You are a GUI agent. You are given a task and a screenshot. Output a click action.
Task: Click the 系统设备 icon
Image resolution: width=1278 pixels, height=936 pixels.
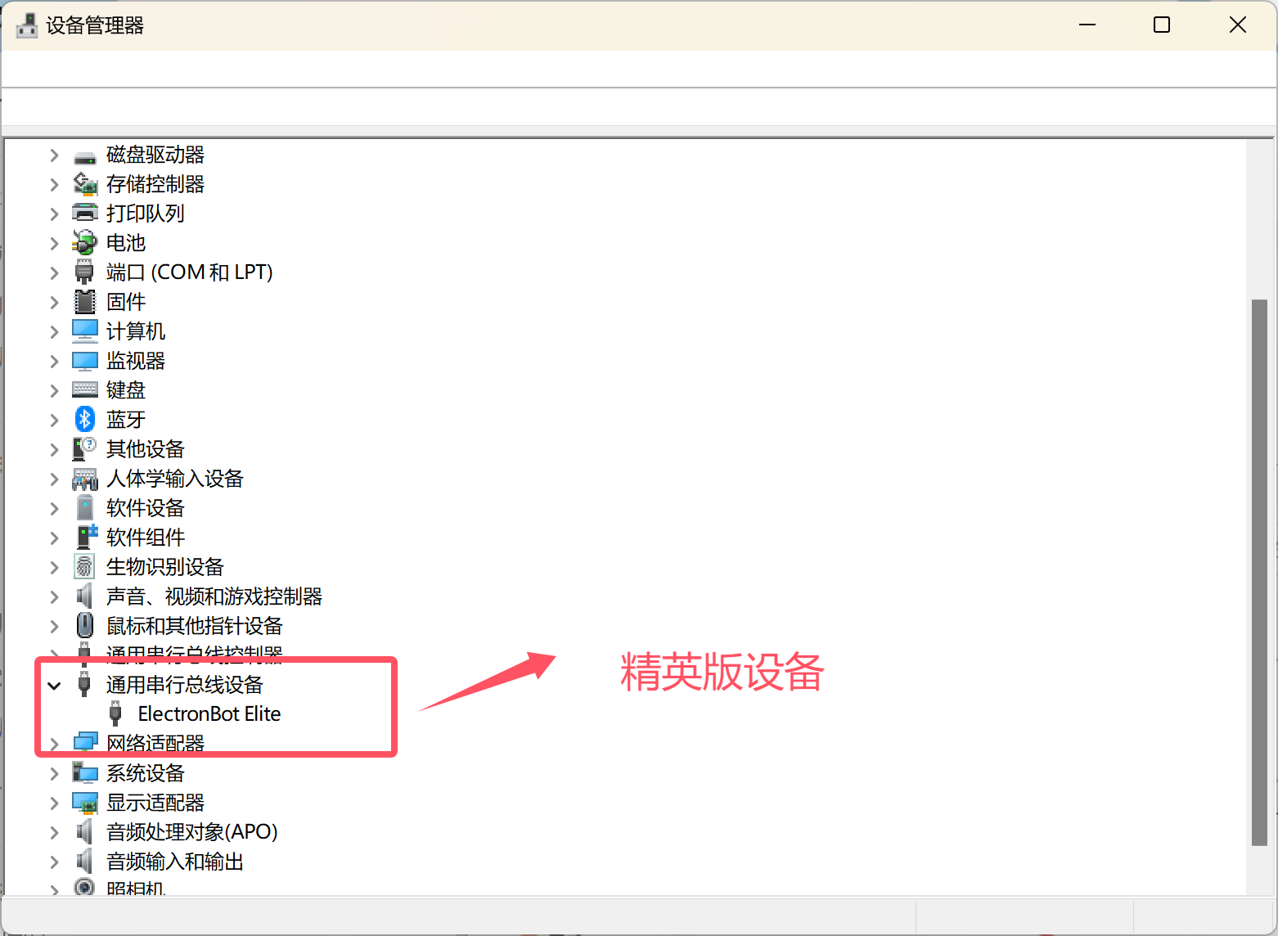tap(85, 774)
